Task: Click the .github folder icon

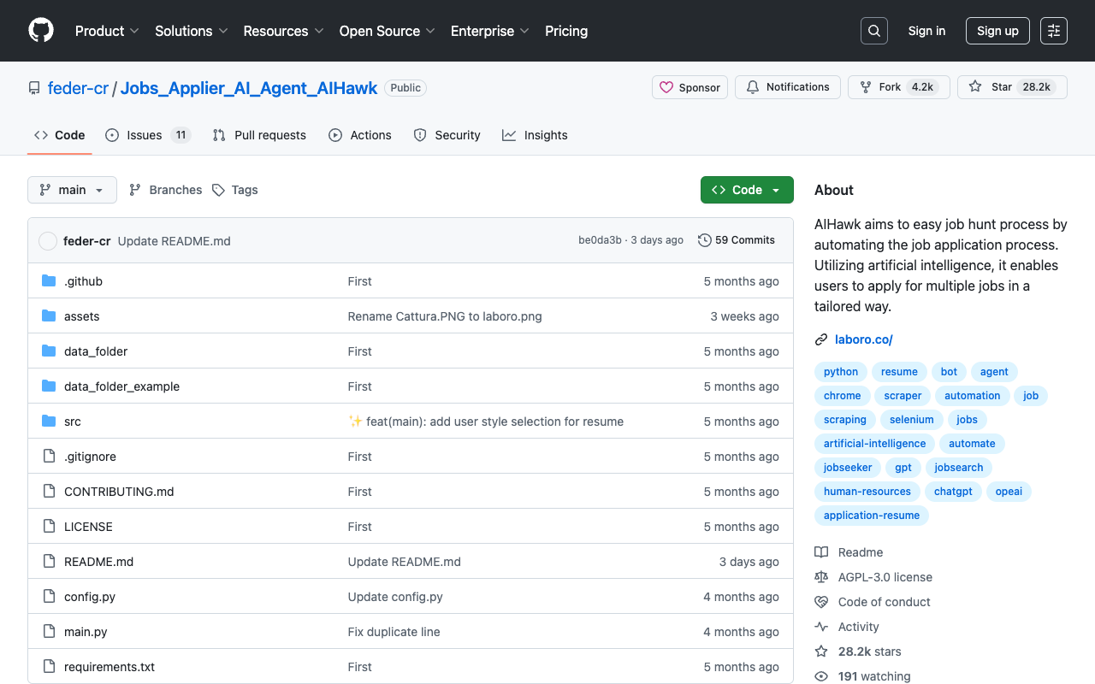Action: [49, 281]
